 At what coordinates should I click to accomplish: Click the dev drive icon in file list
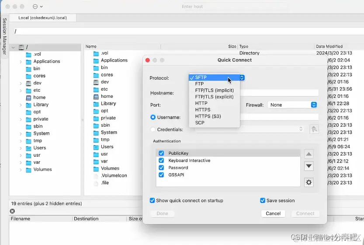click(96, 82)
